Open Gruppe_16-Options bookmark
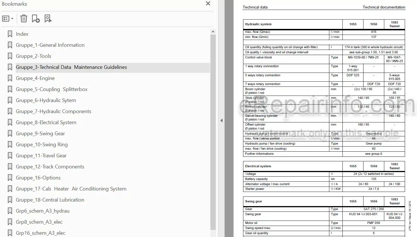 click(x=38, y=178)
